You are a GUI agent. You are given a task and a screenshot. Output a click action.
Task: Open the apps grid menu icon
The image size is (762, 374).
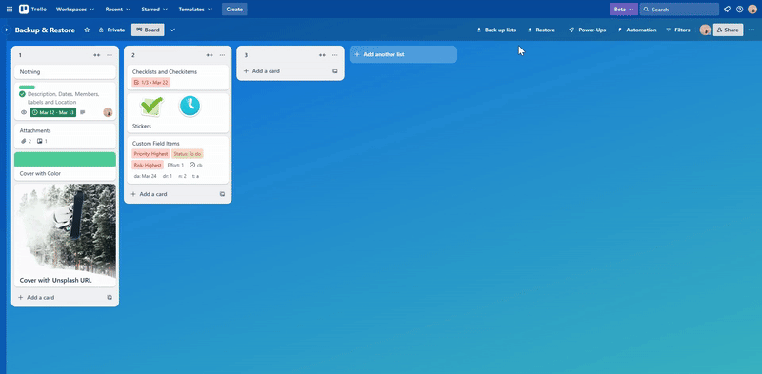(10, 10)
